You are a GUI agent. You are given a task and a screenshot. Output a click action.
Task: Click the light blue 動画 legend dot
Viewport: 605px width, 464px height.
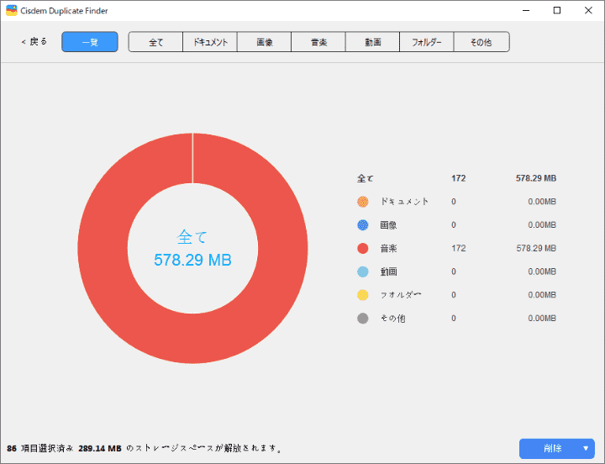(x=363, y=272)
